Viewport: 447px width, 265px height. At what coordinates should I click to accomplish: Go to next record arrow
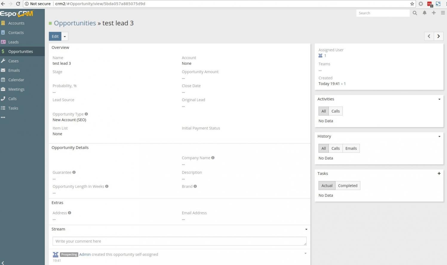pos(438,36)
